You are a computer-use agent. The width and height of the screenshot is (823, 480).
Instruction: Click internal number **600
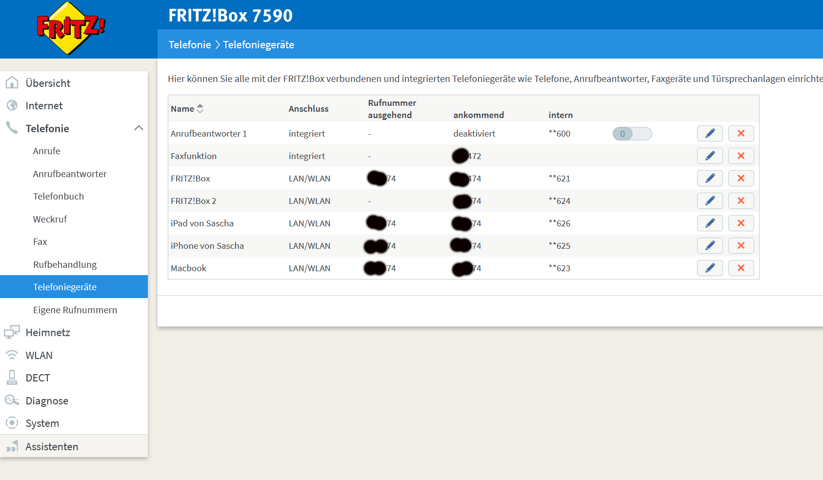[x=560, y=134]
